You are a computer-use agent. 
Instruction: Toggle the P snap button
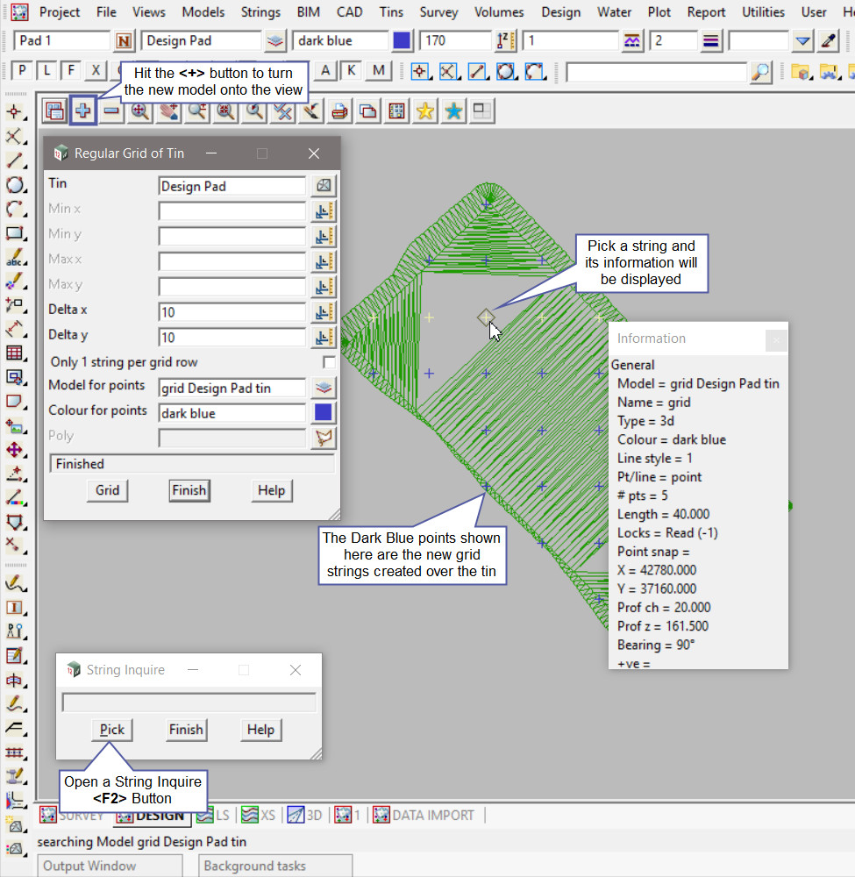[22, 72]
